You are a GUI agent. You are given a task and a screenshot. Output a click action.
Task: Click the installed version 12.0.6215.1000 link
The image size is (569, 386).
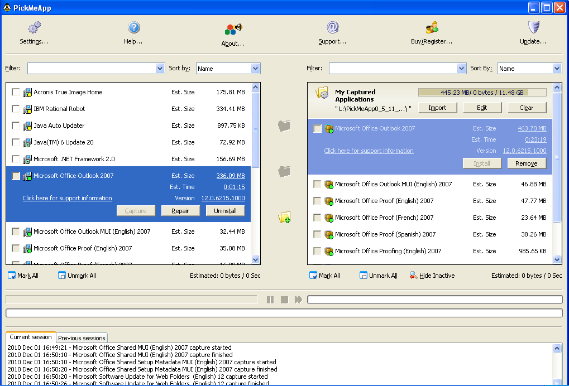tap(223, 198)
